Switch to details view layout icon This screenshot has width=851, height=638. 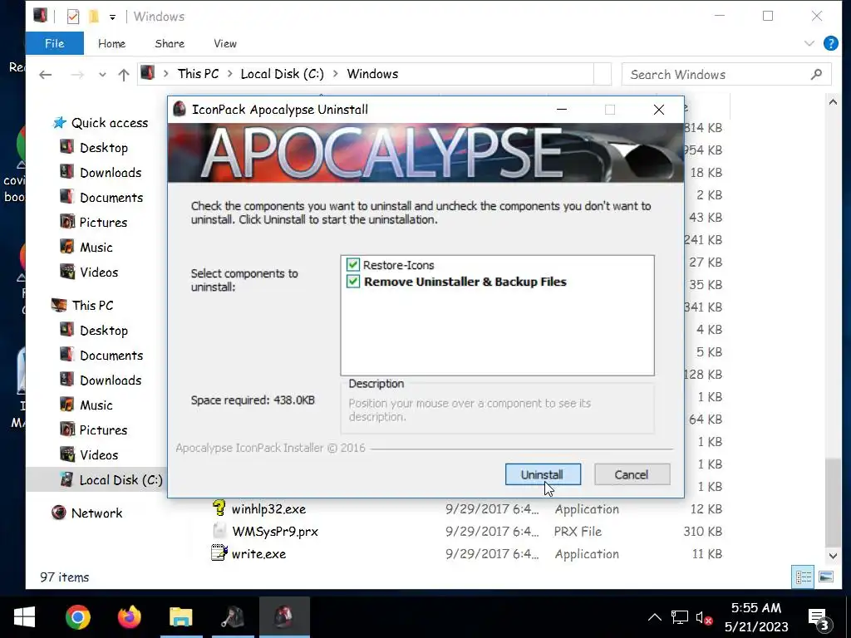(804, 577)
